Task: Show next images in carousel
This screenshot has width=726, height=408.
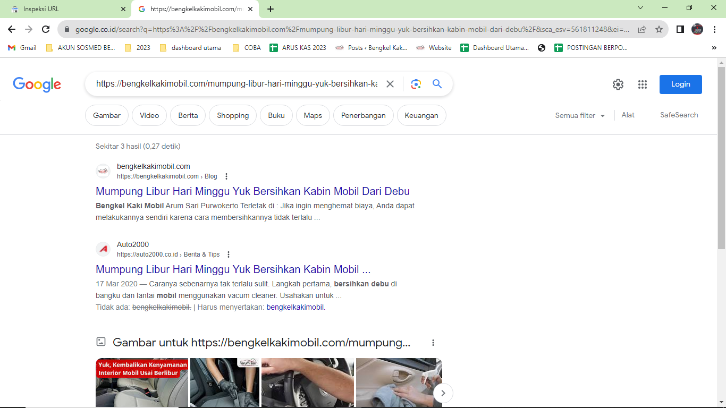Action: coord(443,393)
